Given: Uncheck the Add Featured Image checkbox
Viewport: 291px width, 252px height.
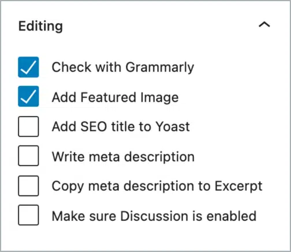Looking at the screenshot, I should tap(28, 96).
